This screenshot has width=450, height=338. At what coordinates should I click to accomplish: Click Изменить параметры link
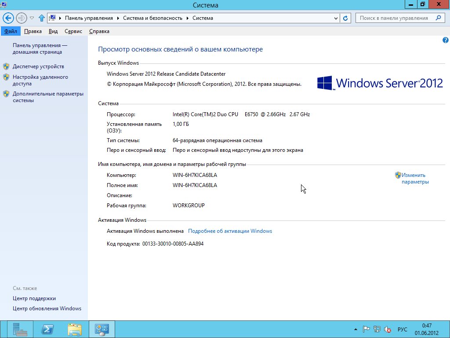pos(415,179)
